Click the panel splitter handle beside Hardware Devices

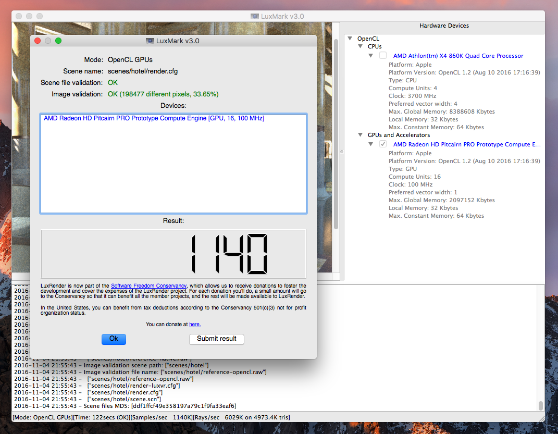click(x=342, y=152)
